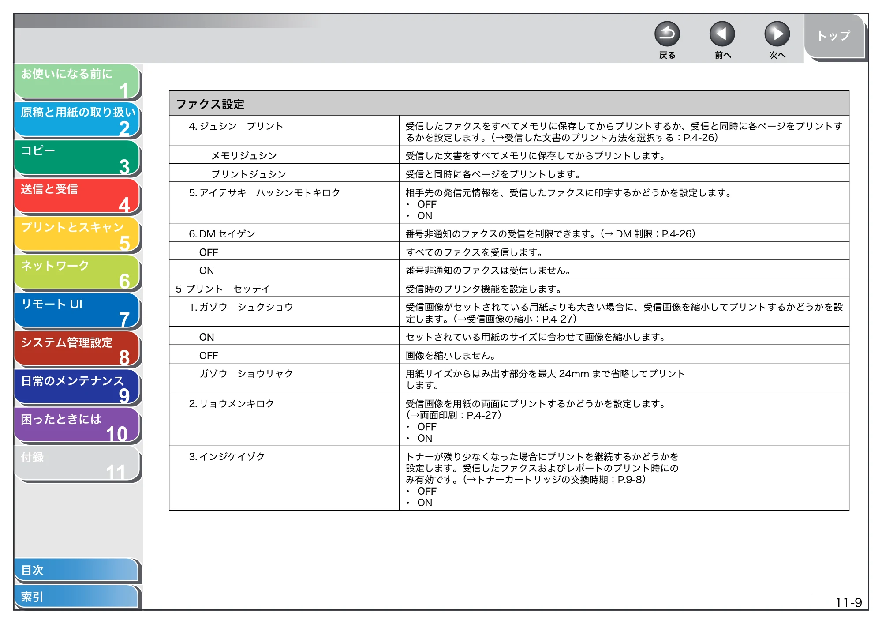Click the 2. リョウメンキロク row label
The image size is (882, 624).
point(232,404)
